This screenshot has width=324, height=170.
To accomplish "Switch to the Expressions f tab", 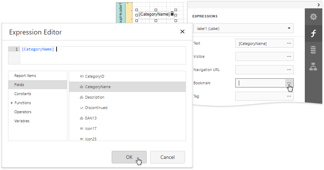I will pyautogui.click(x=313, y=33).
